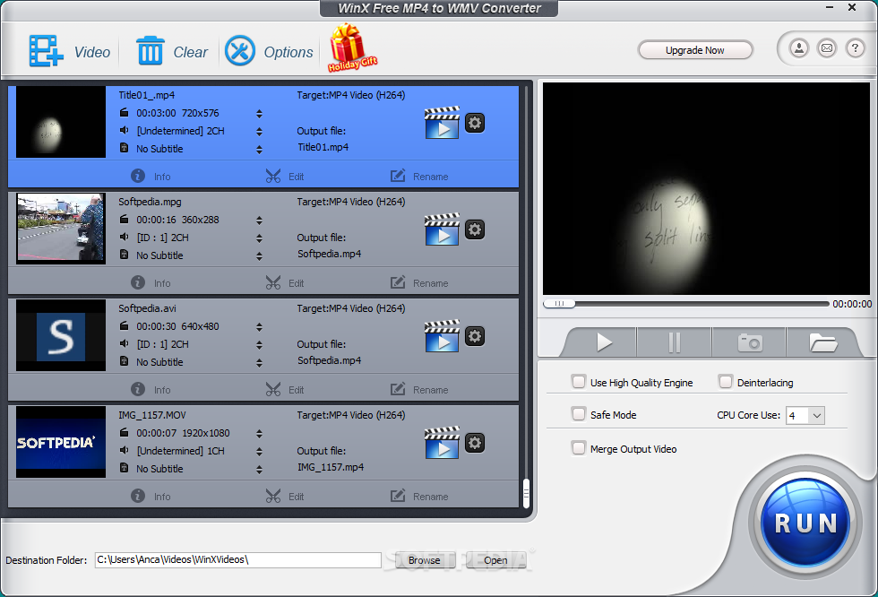This screenshot has width=878, height=597.
Task: Rename output of Softpedia.mpg
Action: (419, 283)
